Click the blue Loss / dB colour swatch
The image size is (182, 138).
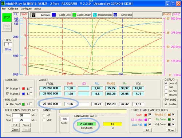point(146,125)
